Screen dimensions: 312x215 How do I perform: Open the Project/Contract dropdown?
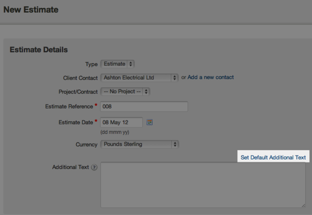(x=125, y=91)
